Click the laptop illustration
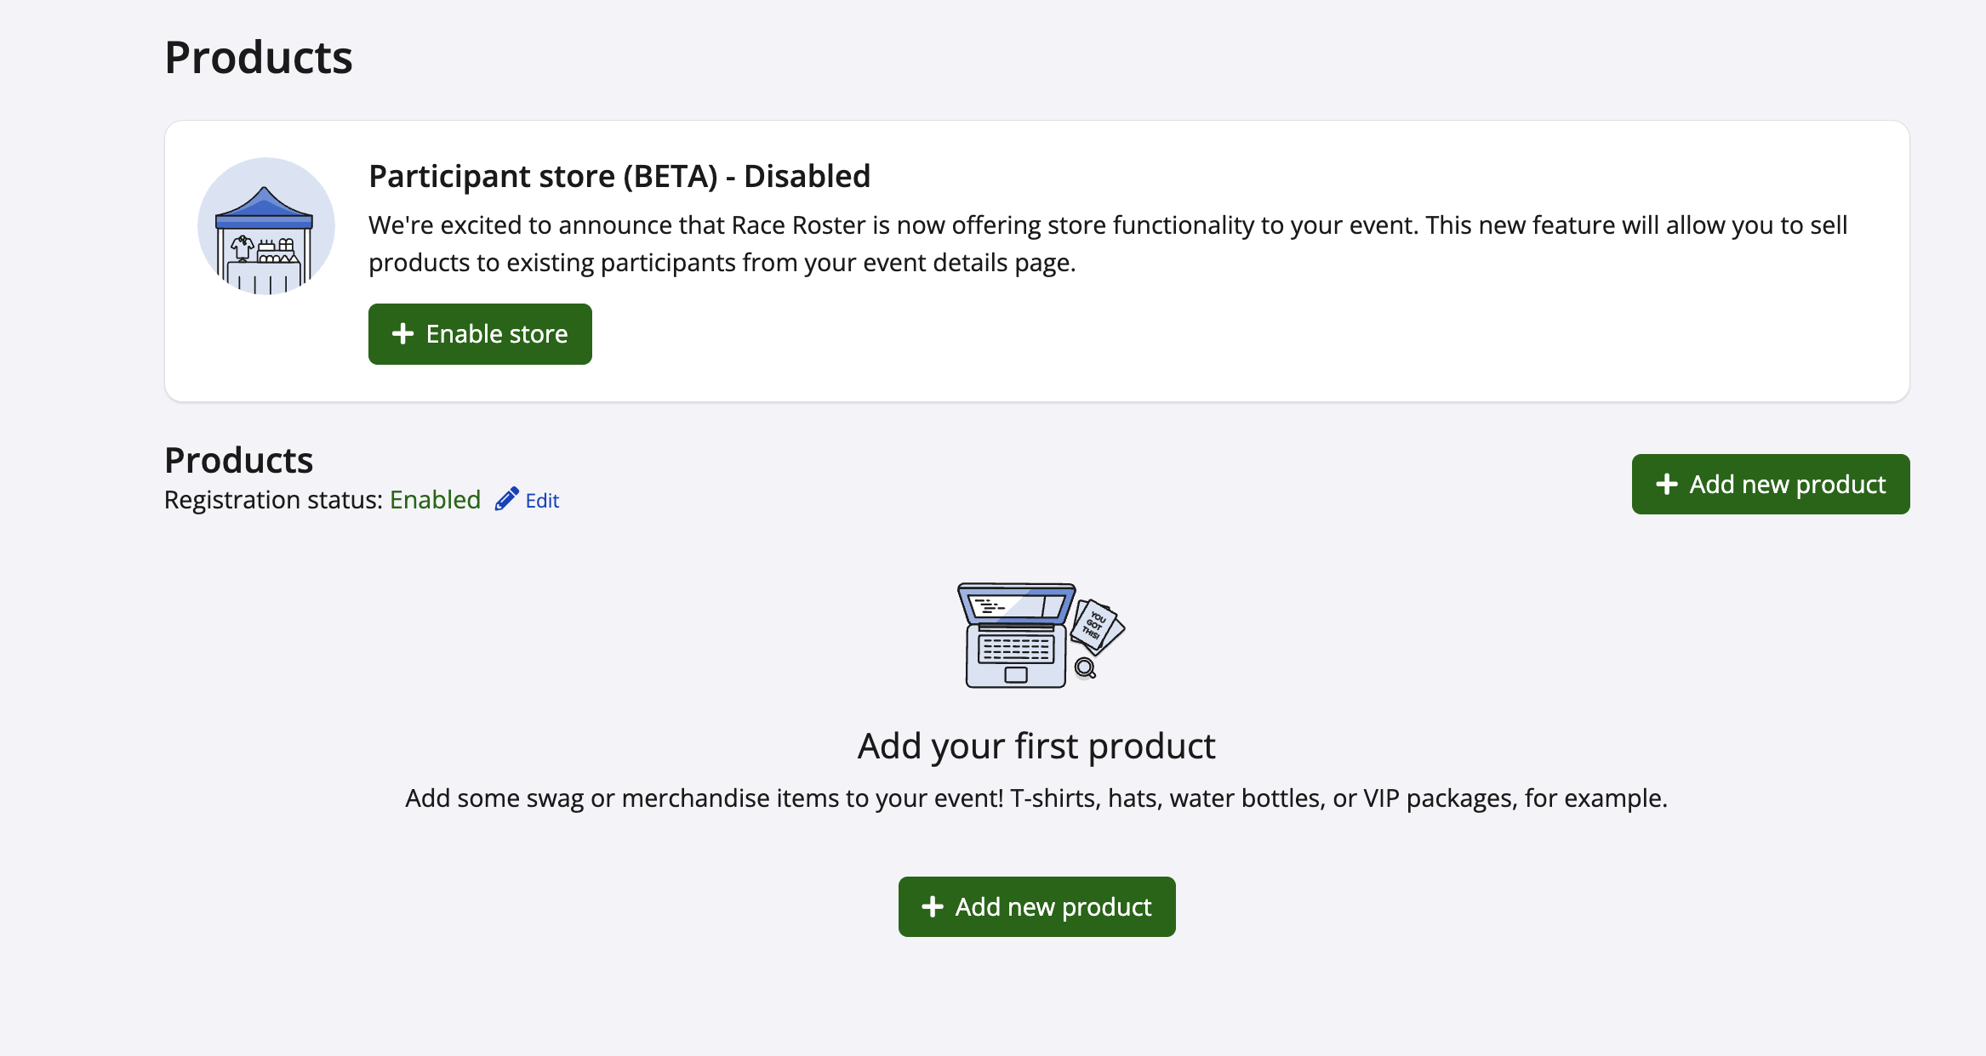The width and height of the screenshot is (1986, 1056). (x=1015, y=635)
